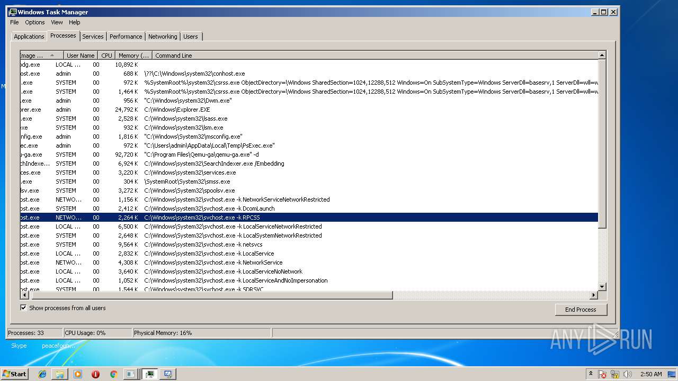Toggle Show processes from all users
This screenshot has width=678, height=381.
pos(23,307)
